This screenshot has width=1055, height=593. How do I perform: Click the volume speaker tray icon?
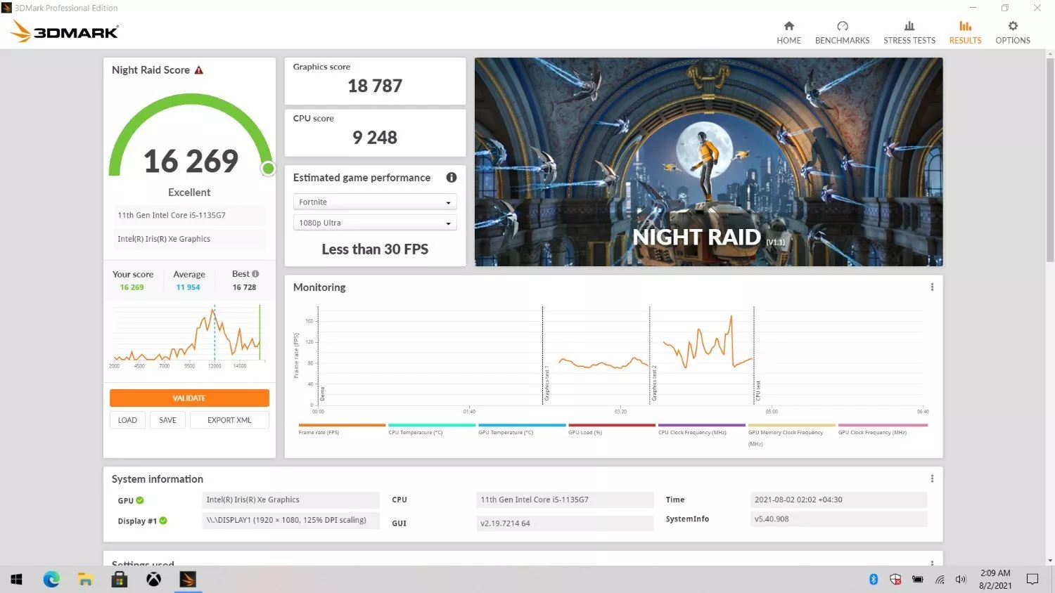(961, 580)
